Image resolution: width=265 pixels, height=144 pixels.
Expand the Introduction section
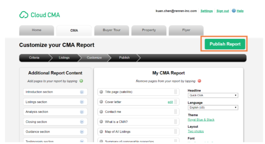tap(82, 92)
